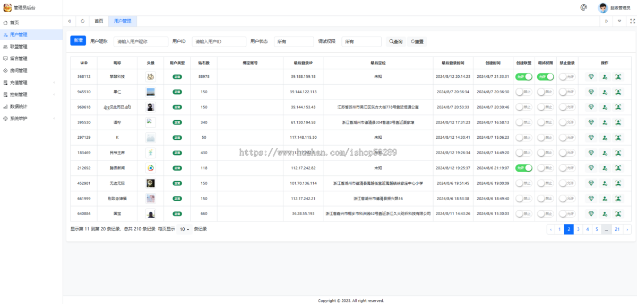
Task: Click the diamond icon in row UID 368112
Action: point(591,77)
